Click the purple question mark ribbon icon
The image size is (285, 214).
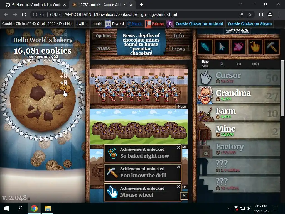pyautogui.click(x=170, y=24)
